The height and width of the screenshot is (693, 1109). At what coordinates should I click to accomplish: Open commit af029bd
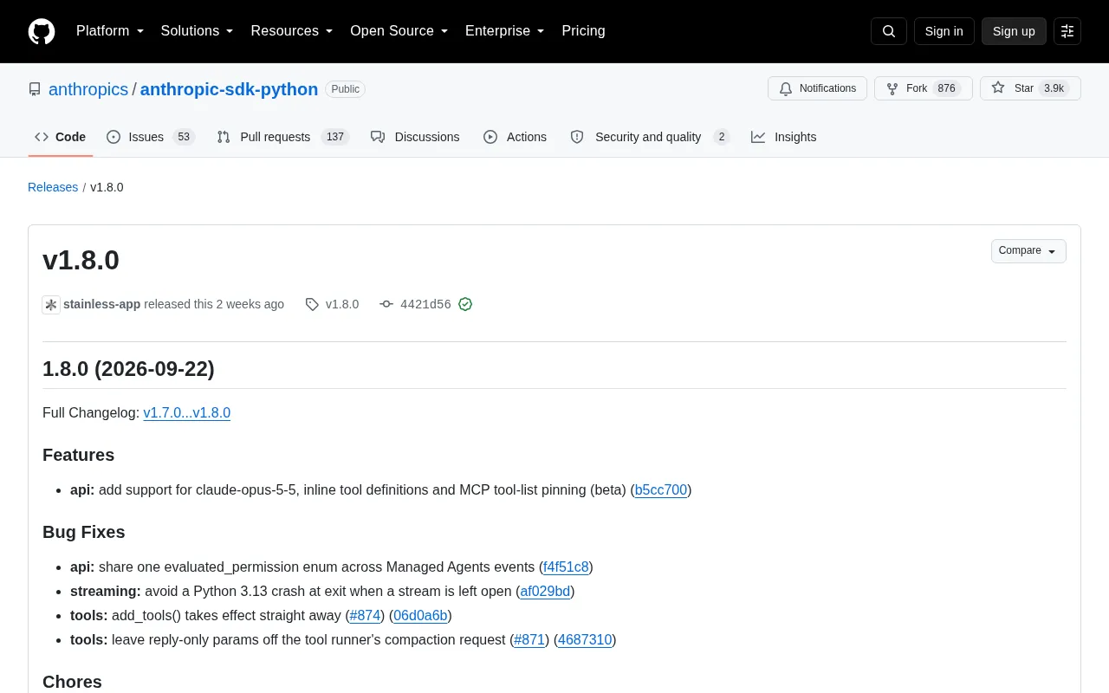click(546, 591)
